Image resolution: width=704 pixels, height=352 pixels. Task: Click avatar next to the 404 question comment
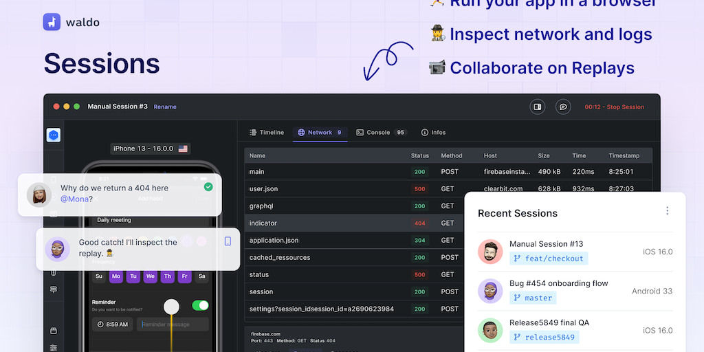[39, 195]
